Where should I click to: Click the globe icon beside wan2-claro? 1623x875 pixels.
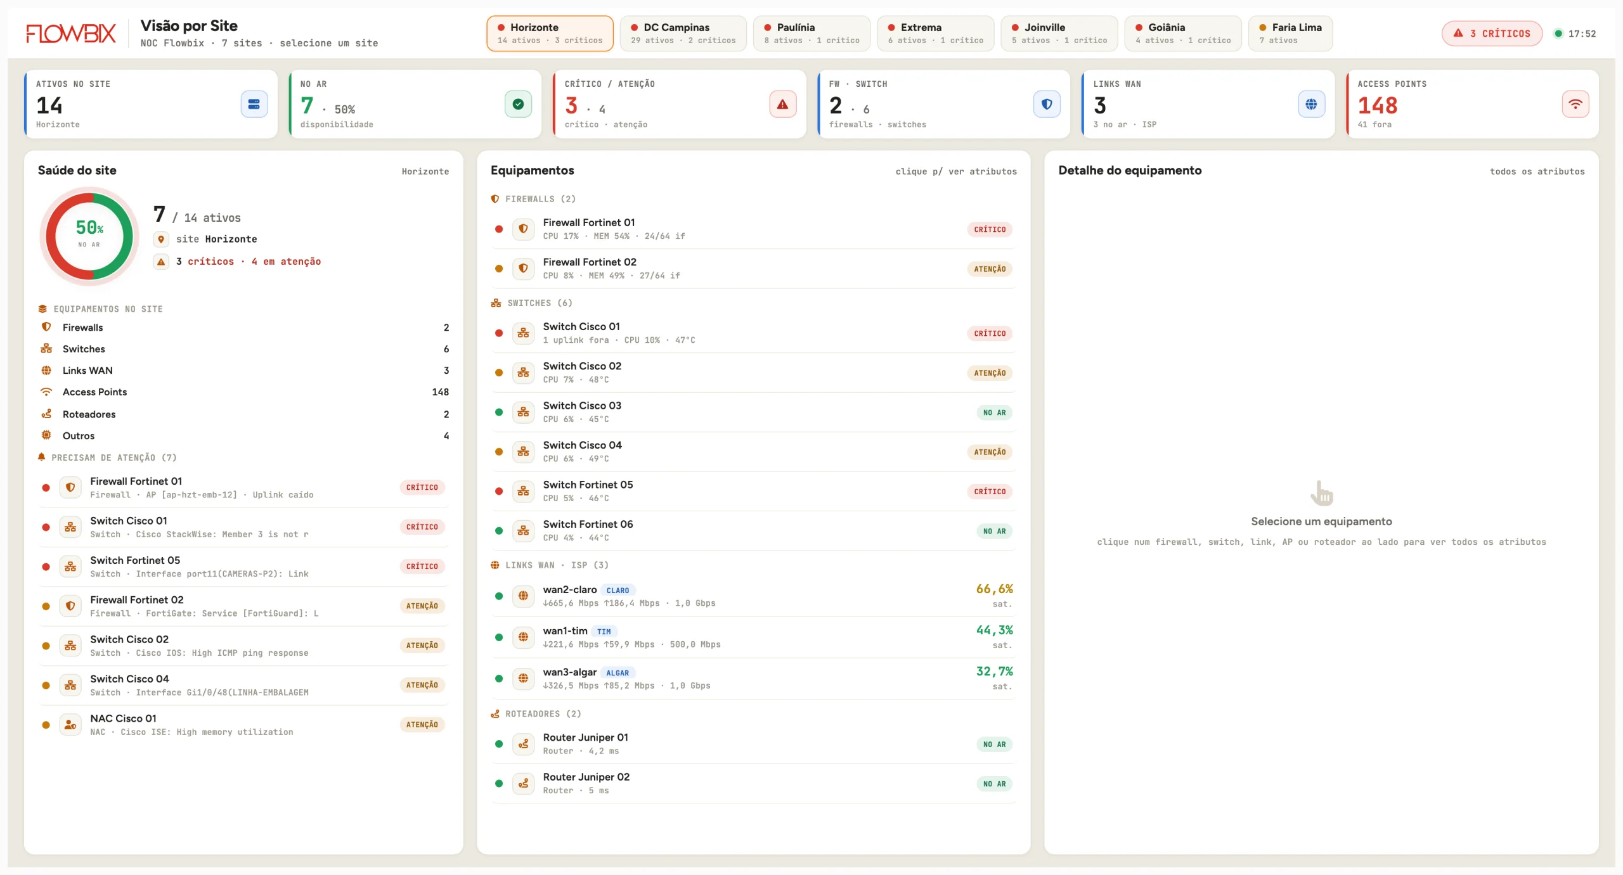coord(523,596)
